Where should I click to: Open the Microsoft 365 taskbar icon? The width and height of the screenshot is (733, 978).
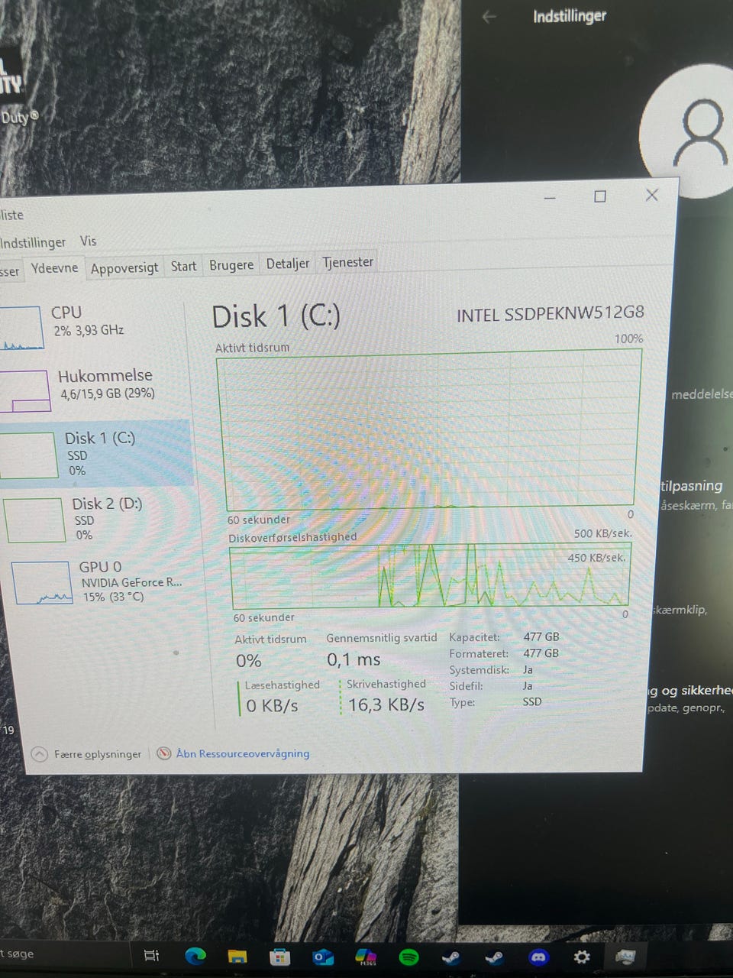[x=366, y=957]
